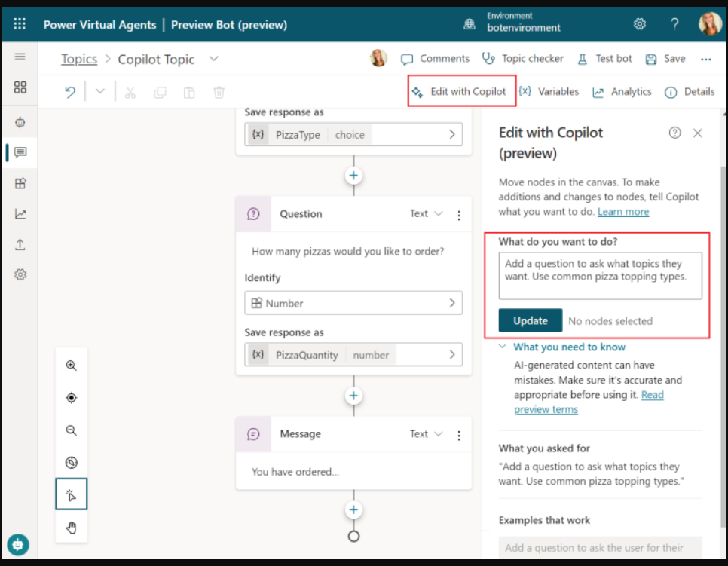Activate the selection pointer tool
Screen dimensions: 728x566
(x=71, y=494)
